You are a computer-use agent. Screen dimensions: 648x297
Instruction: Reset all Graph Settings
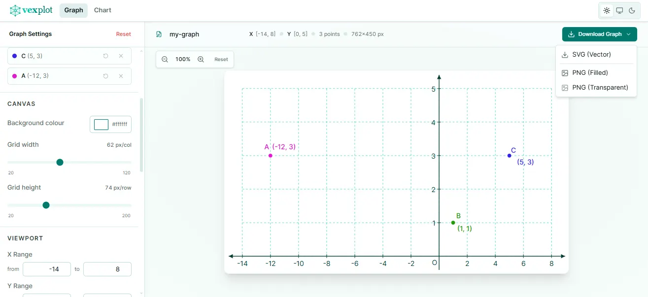coord(123,33)
